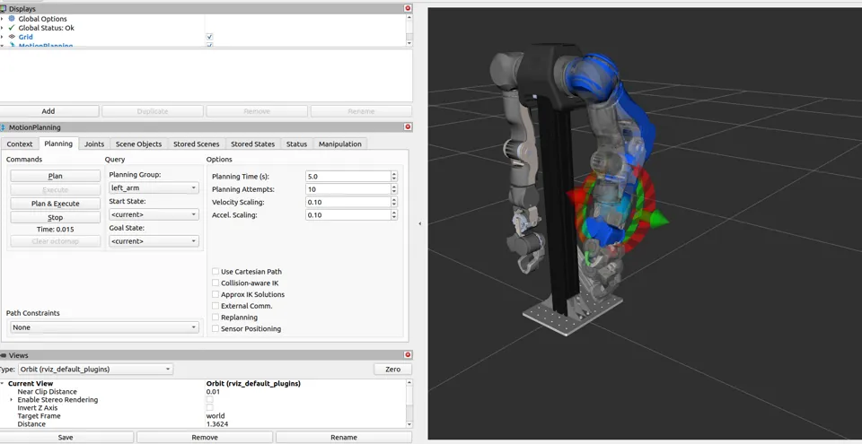This screenshot has width=862, height=444.
Task: Switch to the Stored Scenes tab
Action: pyautogui.click(x=197, y=144)
